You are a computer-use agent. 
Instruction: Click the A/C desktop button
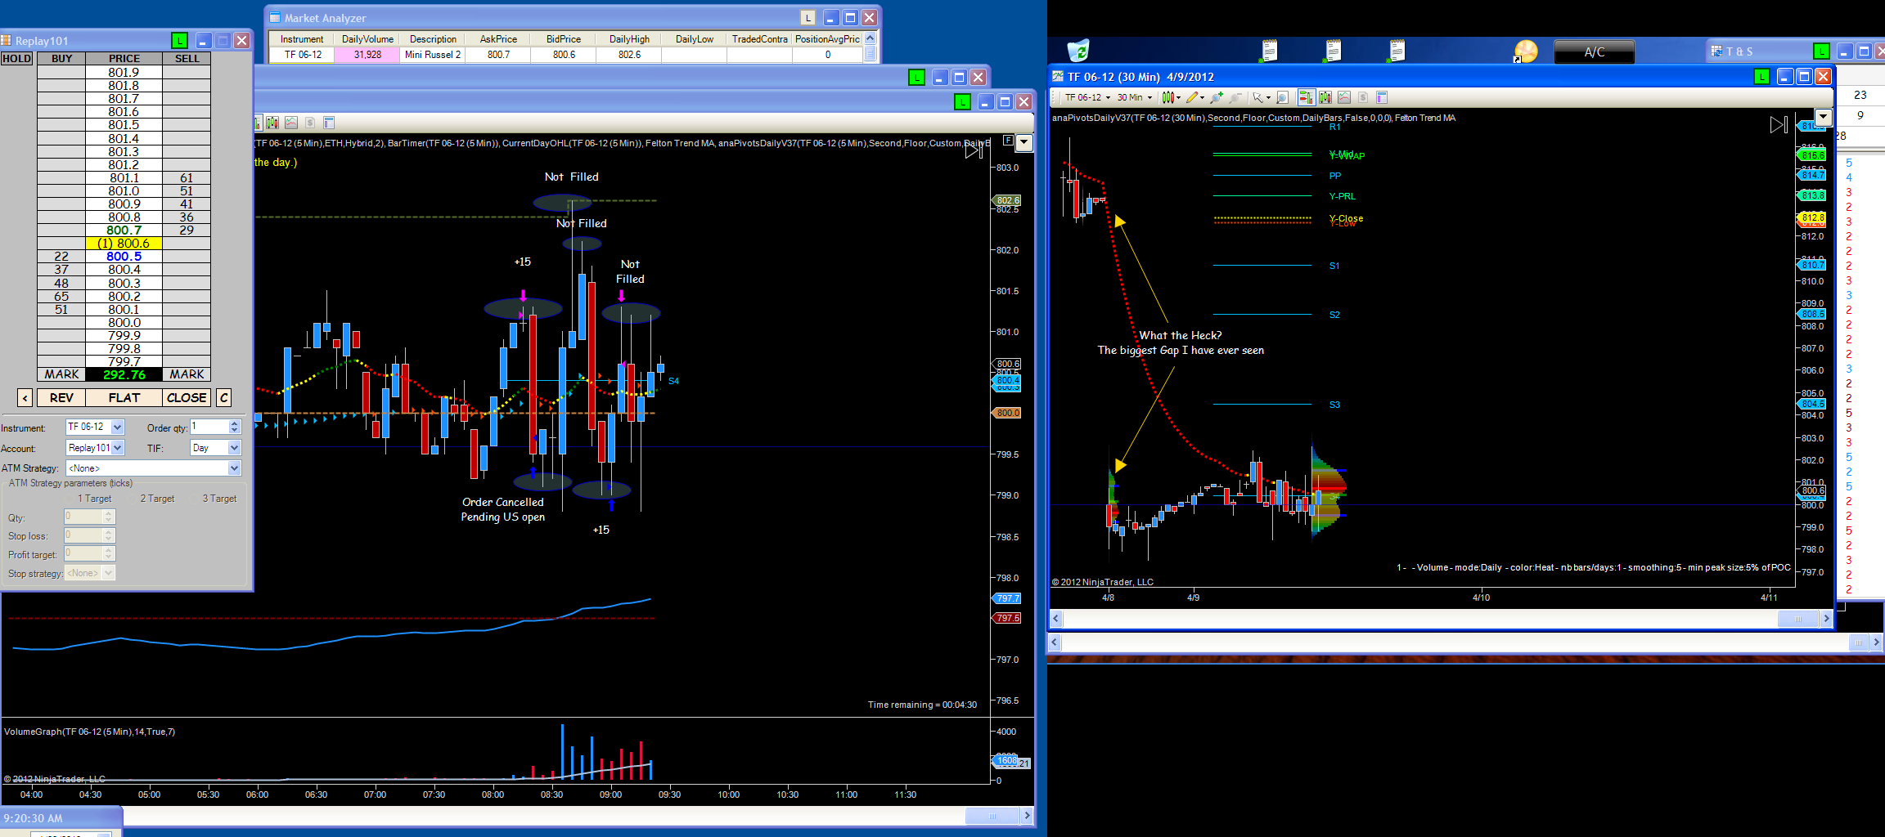[1594, 52]
